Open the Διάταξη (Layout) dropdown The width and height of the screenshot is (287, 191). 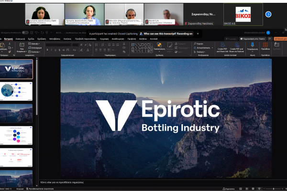pos(34,43)
